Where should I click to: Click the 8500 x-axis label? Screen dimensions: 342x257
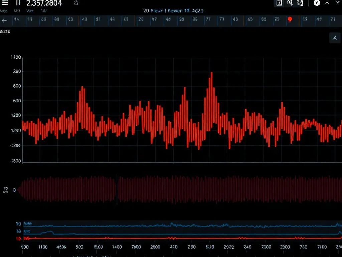tap(98, 247)
